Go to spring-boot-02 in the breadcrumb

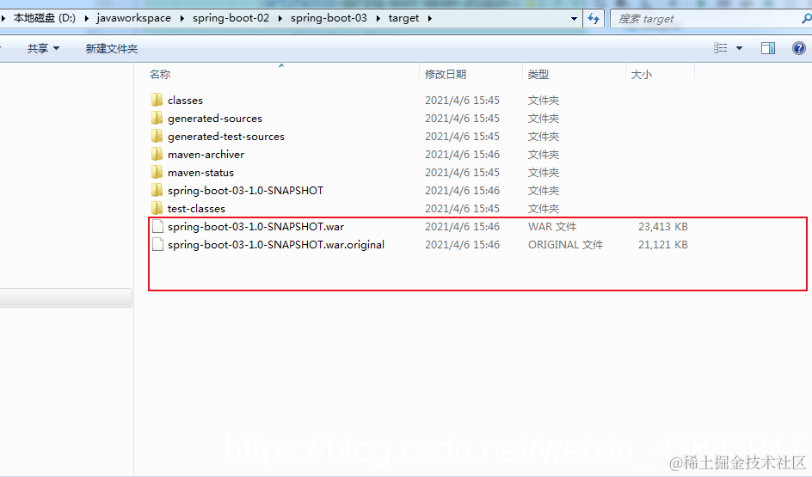[x=231, y=18]
